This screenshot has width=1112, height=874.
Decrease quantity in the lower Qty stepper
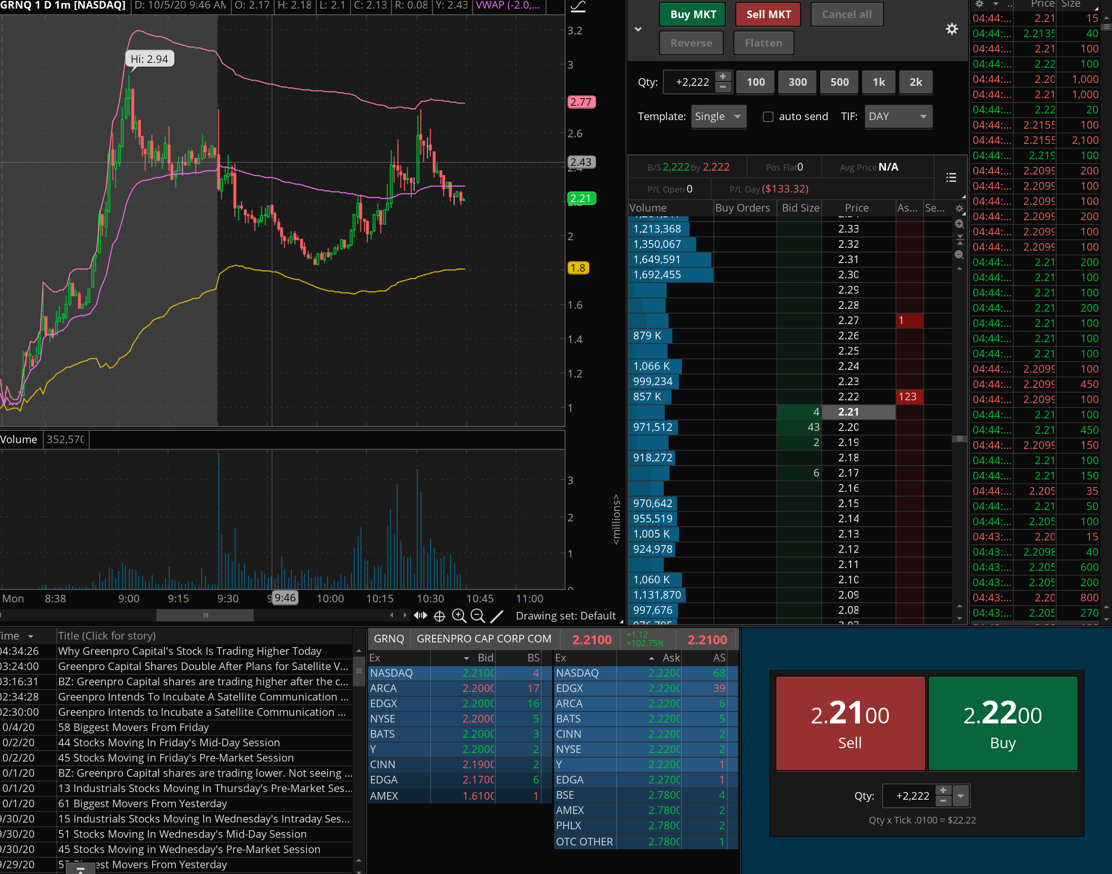943,801
